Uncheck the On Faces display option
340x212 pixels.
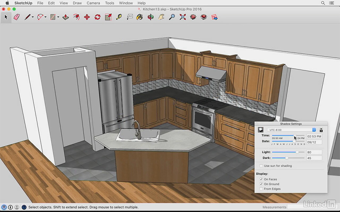261,179
